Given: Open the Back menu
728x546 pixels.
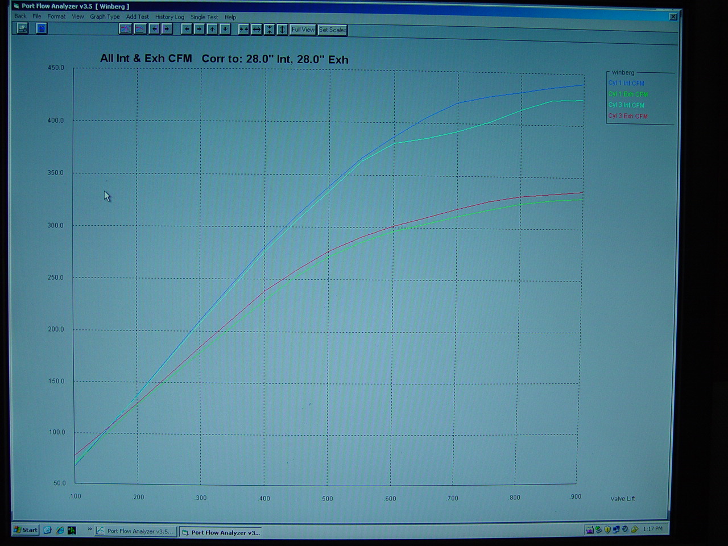Looking at the screenshot, I should click(20, 16).
